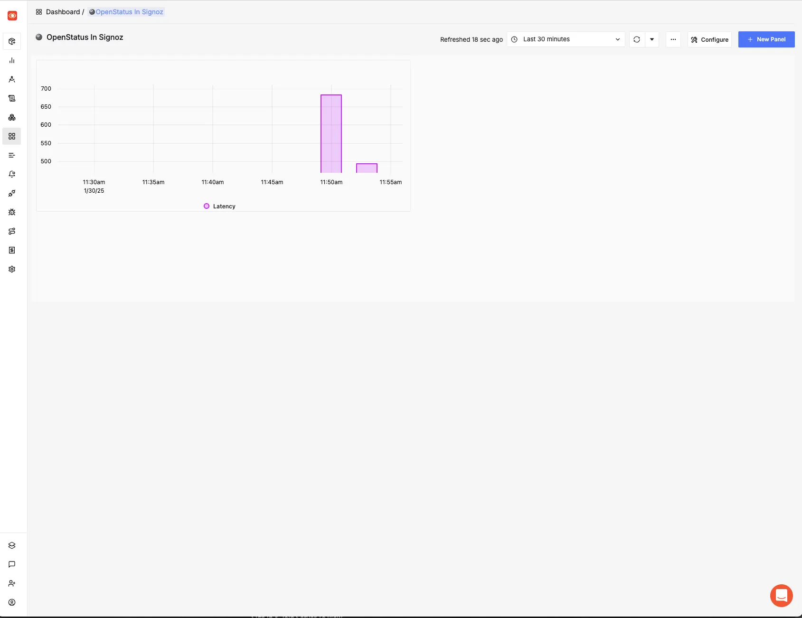Open the three-dot dashboard options menu
802x618 pixels.
tap(673, 39)
